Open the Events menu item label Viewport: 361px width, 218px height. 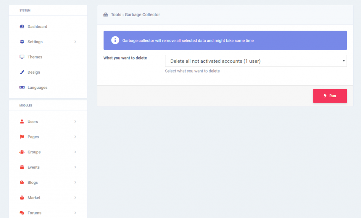[33, 167]
